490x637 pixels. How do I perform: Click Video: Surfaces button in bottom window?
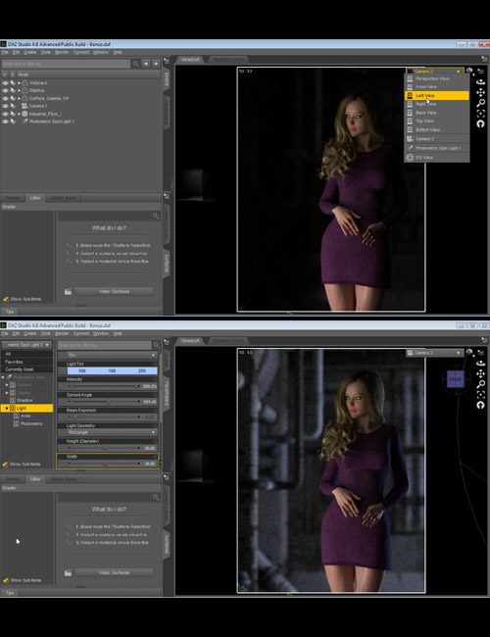(114, 573)
